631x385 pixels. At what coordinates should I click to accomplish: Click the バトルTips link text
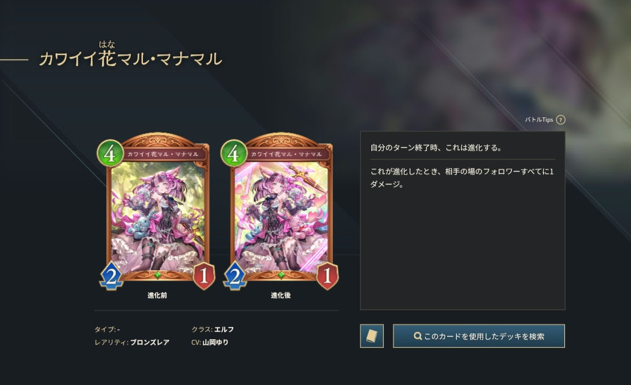tap(539, 120)
